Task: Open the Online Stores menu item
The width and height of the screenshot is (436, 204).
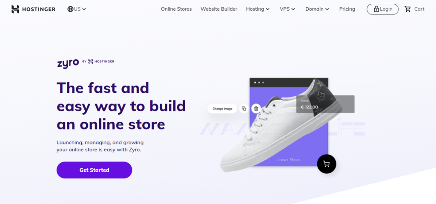Action: (176, 9)
